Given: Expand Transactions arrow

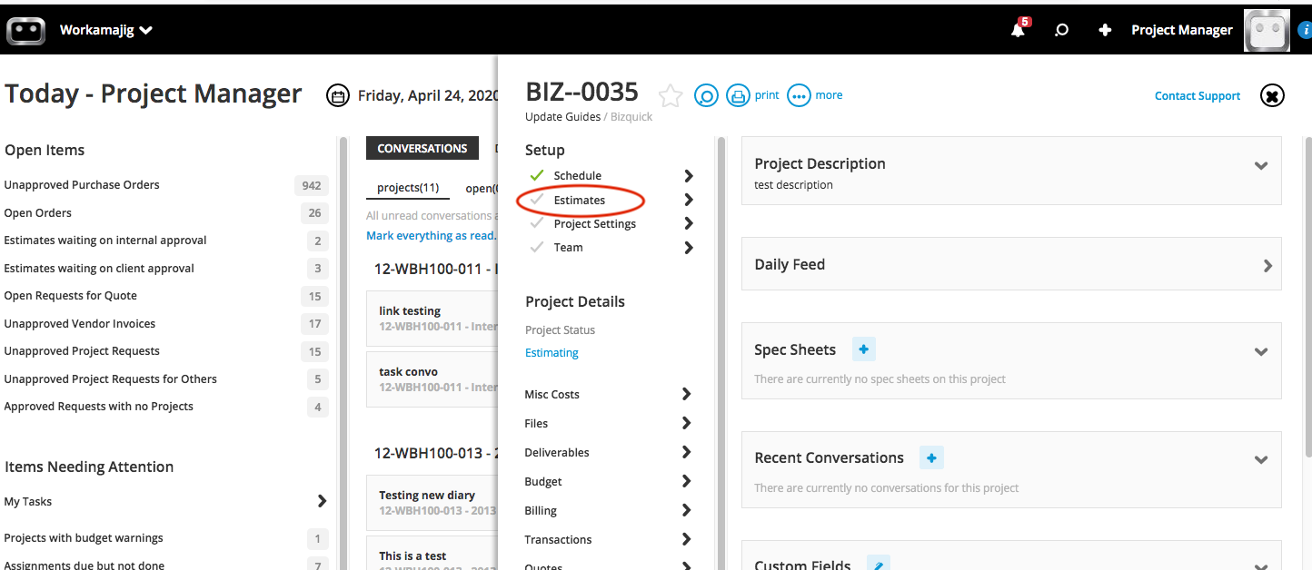Looking at the screenshot, I should [687, 539].
